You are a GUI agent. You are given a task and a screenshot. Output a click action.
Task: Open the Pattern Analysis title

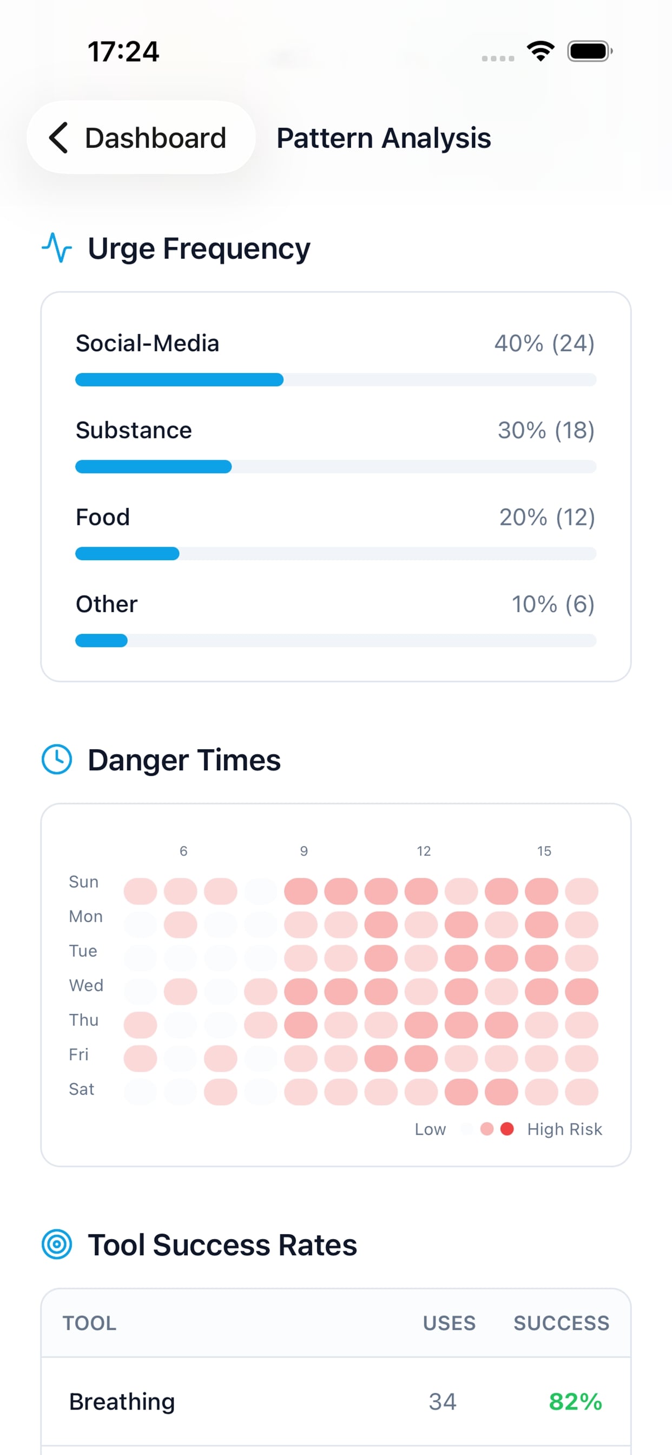point(384,137)
